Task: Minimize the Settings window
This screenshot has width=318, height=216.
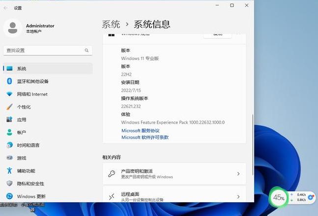Action: pos(217,5)
